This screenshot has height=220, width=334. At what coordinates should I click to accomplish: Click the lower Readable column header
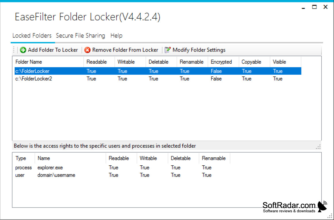pyautogui.click(x=121, y=158)
